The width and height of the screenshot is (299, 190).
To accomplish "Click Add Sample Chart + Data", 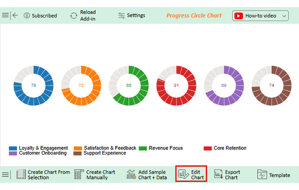I will point(146,175).
